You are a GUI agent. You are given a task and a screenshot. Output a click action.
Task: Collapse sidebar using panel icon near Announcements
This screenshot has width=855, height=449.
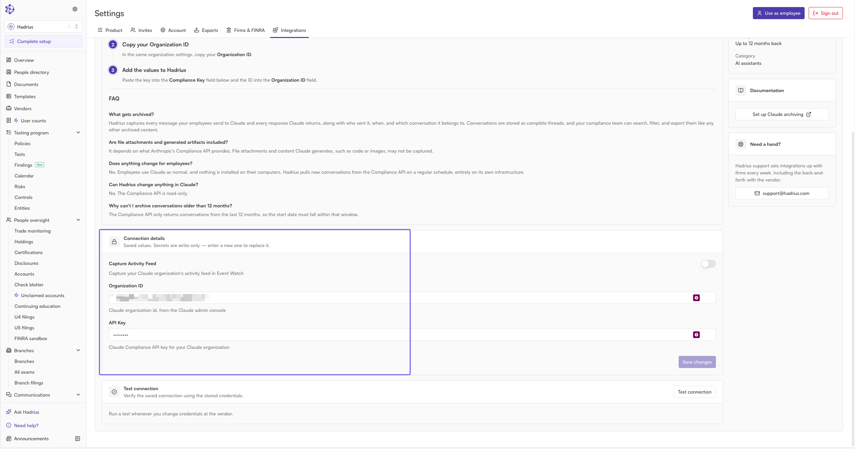(78, 439)
